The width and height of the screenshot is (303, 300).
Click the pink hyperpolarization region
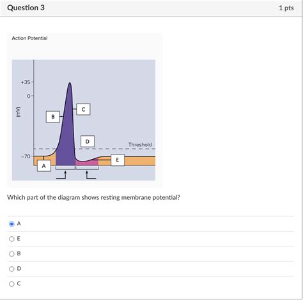(x=87, y=163)
